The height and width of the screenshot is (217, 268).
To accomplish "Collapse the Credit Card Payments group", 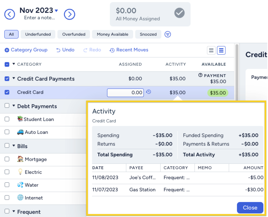I will [14, 79].
